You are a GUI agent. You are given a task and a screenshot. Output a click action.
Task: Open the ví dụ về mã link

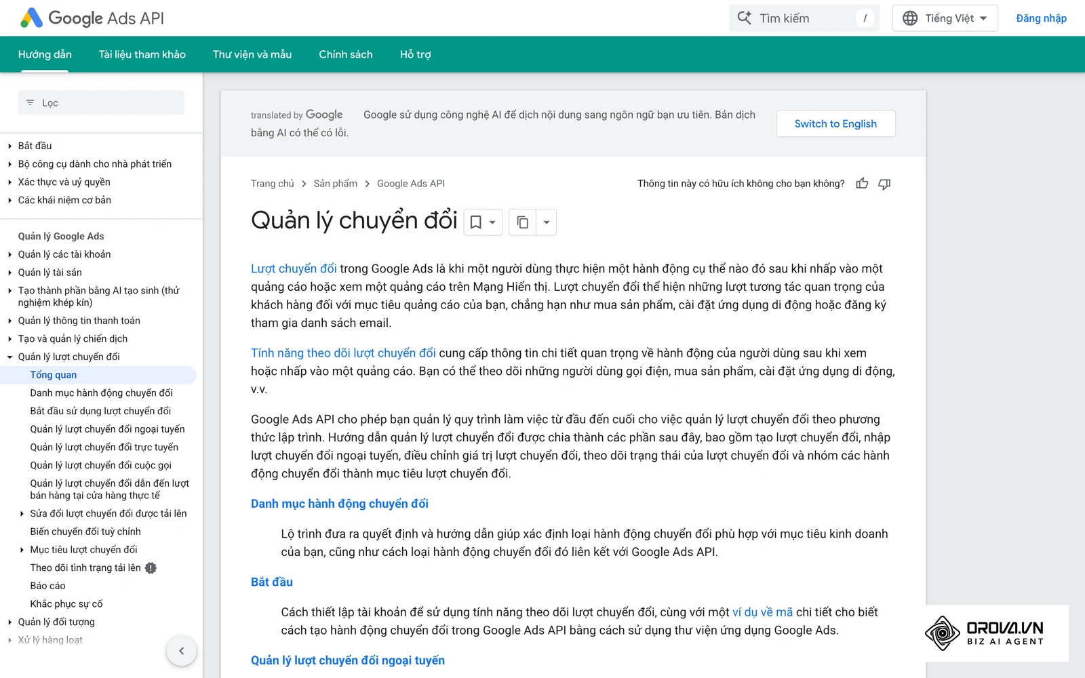click(x=762, y=612)
